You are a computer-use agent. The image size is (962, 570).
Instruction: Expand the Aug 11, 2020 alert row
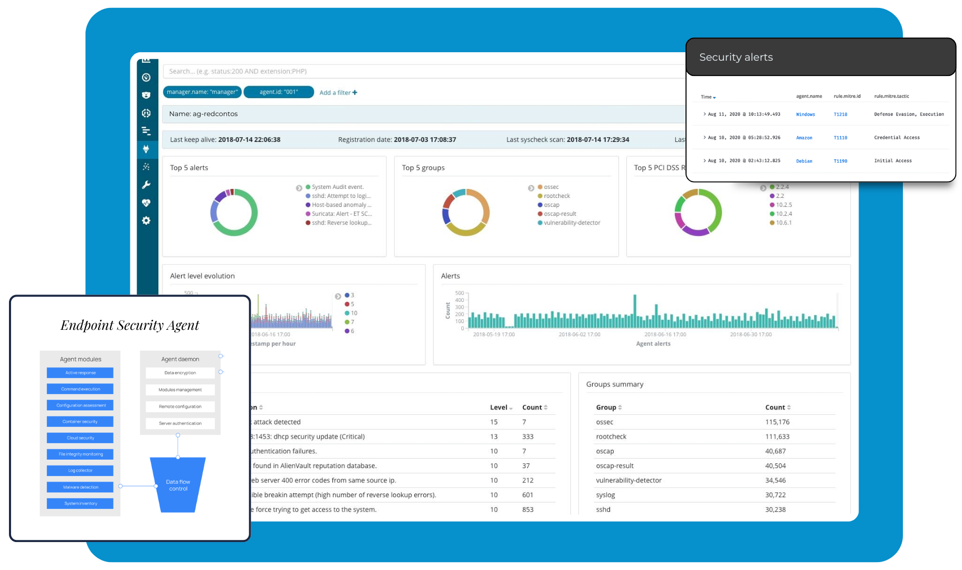coord(704,114)
